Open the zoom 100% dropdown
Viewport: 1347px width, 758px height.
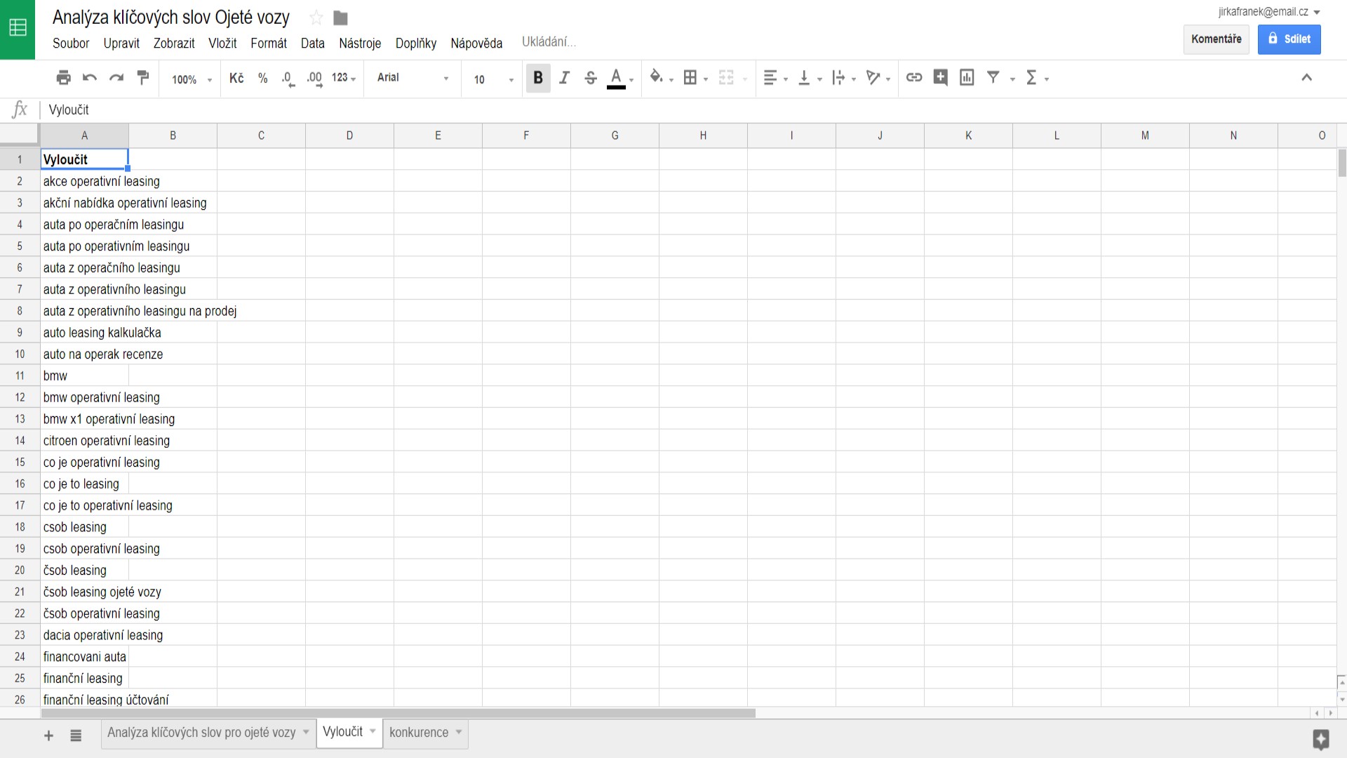click(x=192, y=79)
